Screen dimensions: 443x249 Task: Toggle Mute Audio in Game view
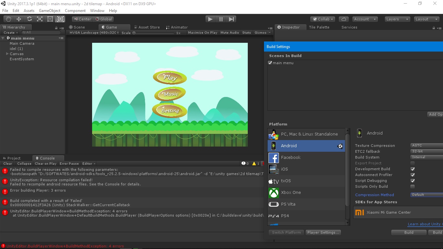[230, 32]
